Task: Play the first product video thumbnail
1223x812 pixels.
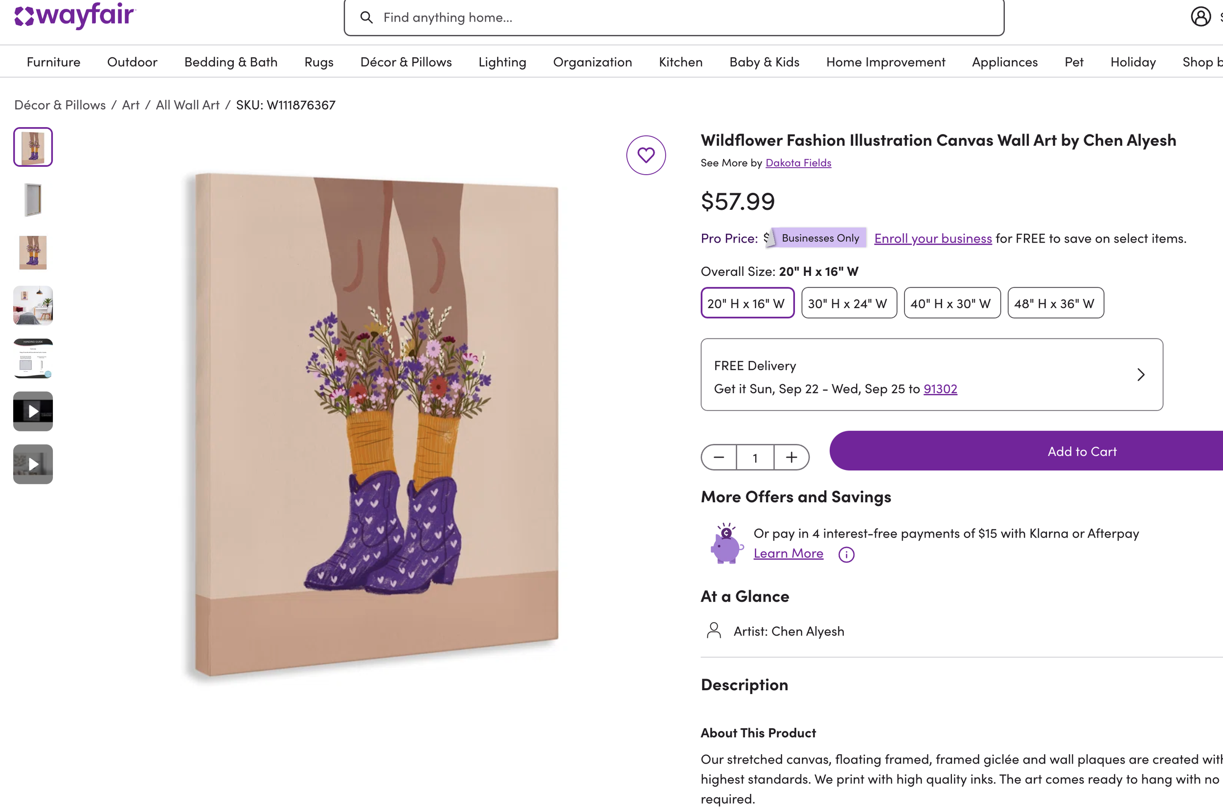Action: coord(33,411)
